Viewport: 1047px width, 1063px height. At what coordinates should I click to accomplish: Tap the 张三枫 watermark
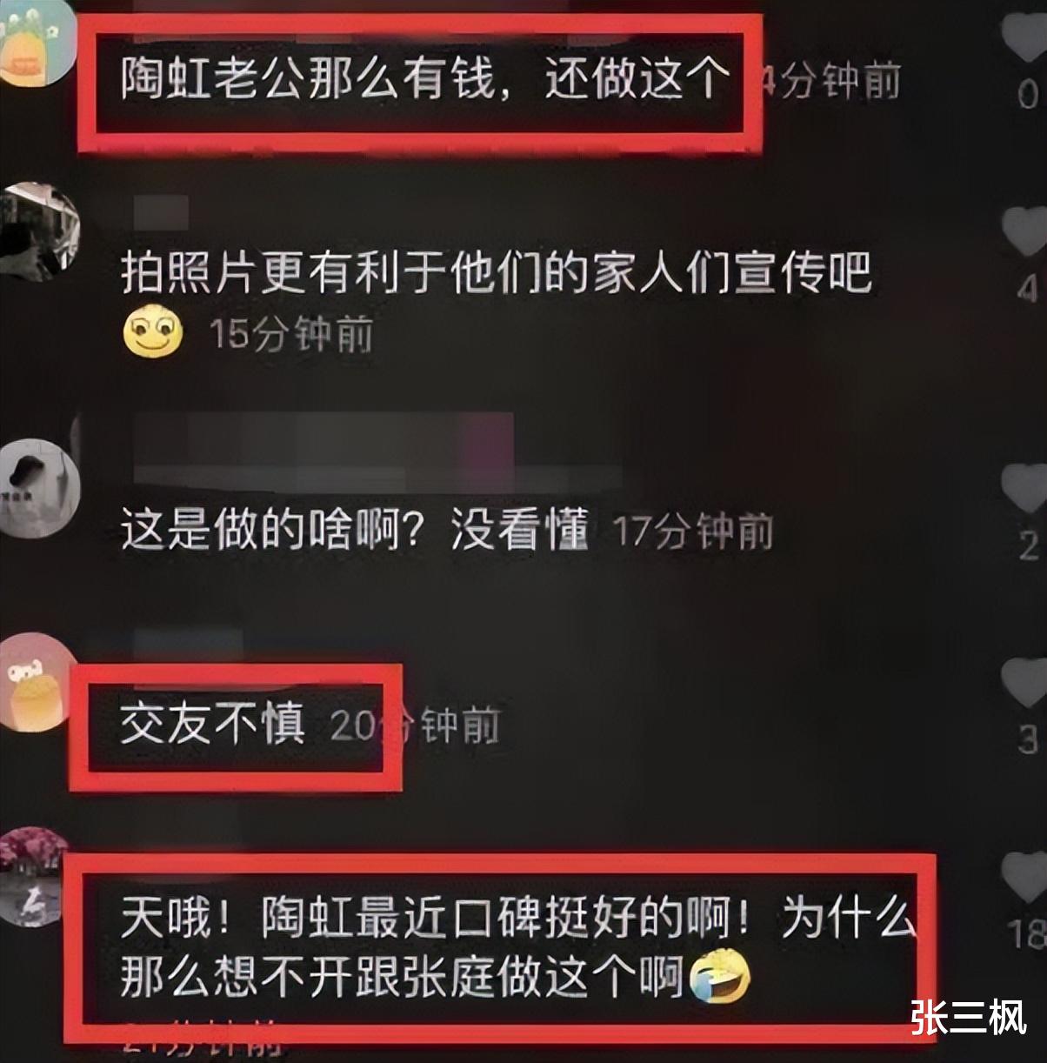(x=970, y=1018)
